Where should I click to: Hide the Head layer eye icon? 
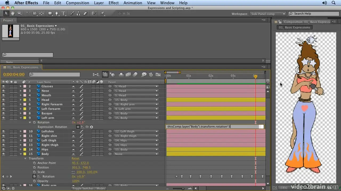pos(3,100)
